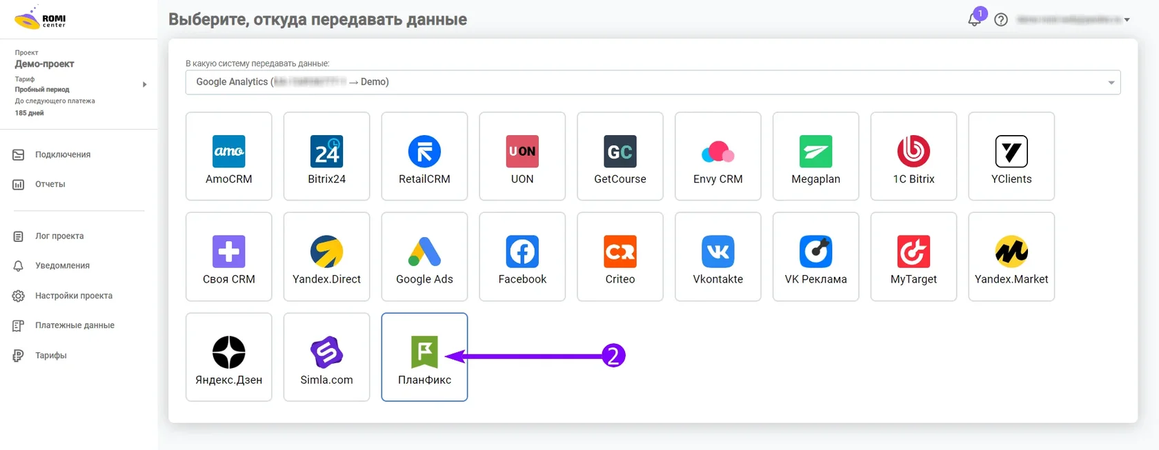
Task: Select the AmoCRM integration tile
Action: (x=229, y=156)
